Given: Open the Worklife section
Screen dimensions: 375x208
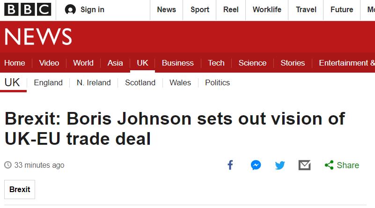Looking at the screenshot, I should pos(267,9).
